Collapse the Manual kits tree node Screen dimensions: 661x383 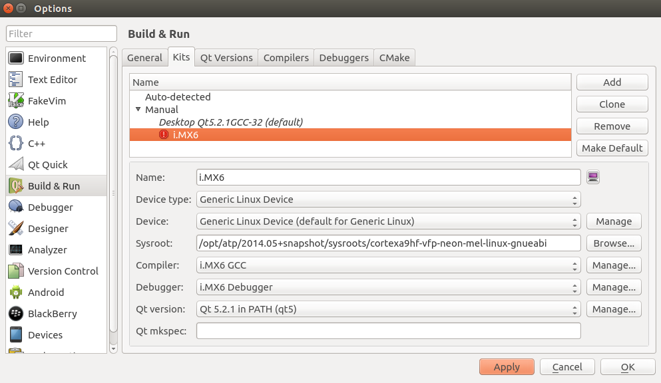pyautogui.click(x=138, y=110)
